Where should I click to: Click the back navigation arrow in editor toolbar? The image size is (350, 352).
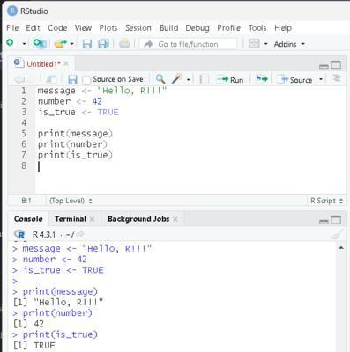[19, 79]
